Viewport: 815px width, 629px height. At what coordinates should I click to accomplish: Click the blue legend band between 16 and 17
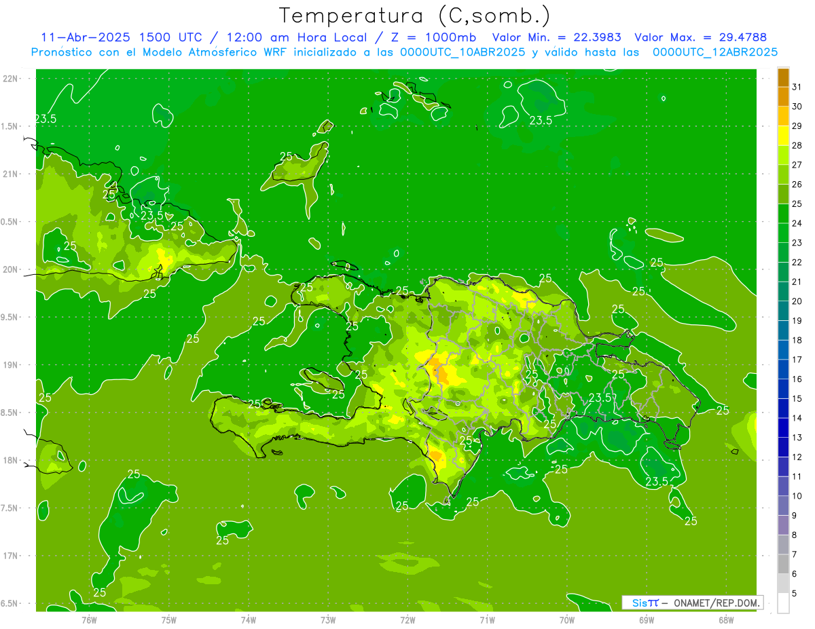point(783,369)
